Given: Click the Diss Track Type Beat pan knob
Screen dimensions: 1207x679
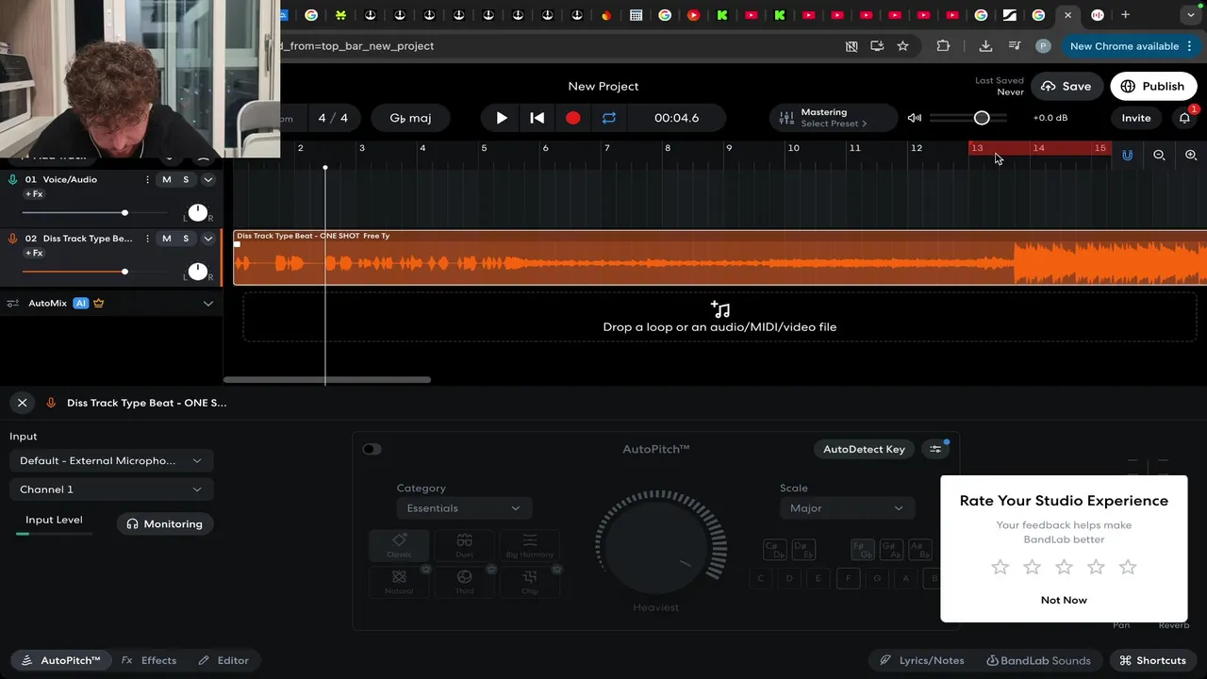Looking at the screenshot, I should [x=197, y=272].
